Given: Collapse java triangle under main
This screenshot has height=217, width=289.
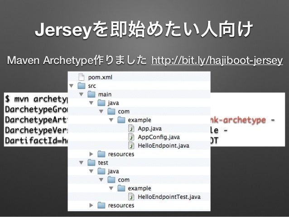Looking at the screenshot, I should [92, 103].
